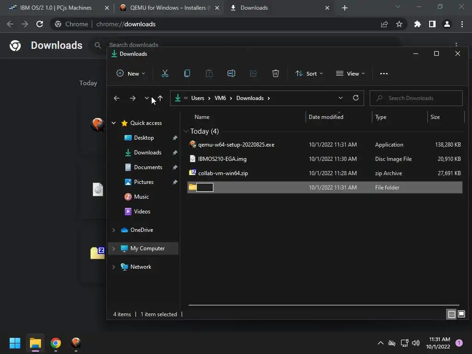Viewport: 472px width, 354px height.
Task: Open a new Chrome tab
Action: click(345, 8)
